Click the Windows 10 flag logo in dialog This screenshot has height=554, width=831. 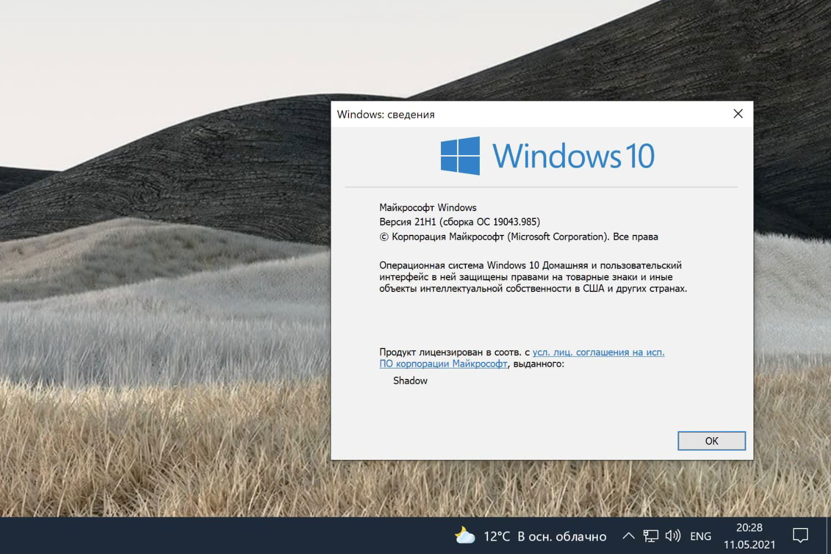pos(459,156)
